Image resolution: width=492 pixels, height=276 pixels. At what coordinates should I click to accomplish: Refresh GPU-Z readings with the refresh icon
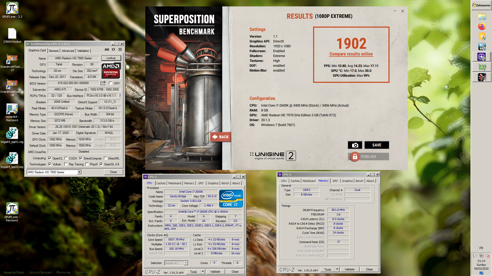coord(113,50)
